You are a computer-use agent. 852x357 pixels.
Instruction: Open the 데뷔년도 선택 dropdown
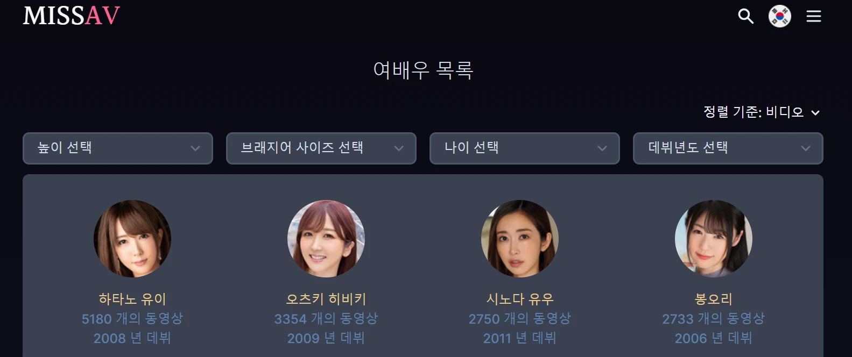[728, 148]
